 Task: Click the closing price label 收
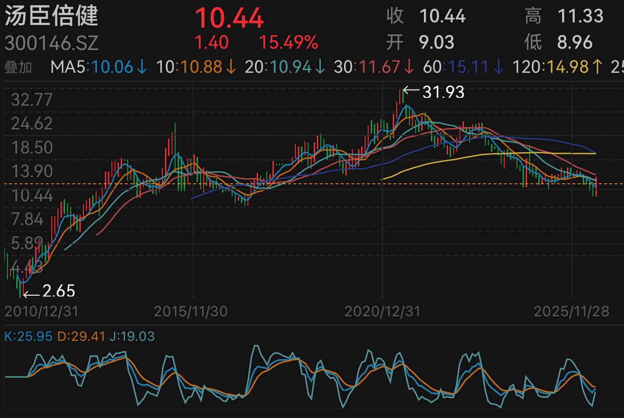click(395, 16)
